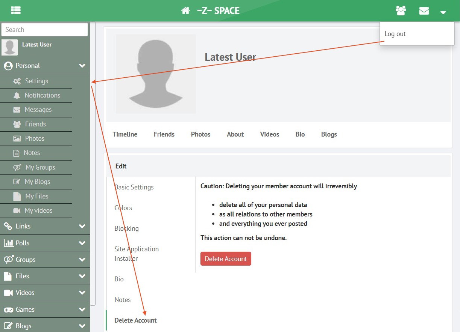Click the Photos image icon in the sidebar
Screen dimensions: 460x332
click(x=17, y=139)
